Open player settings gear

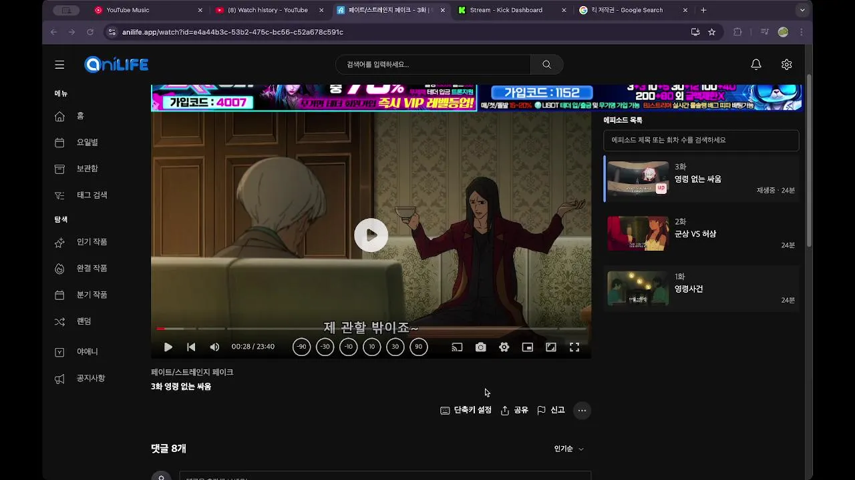(x=504, y=347)
